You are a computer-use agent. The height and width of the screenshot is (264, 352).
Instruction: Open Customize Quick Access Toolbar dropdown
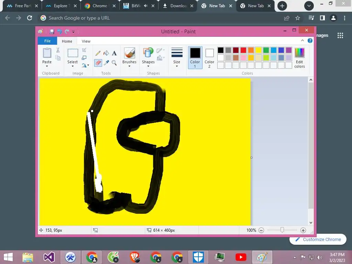coord(74,32)
